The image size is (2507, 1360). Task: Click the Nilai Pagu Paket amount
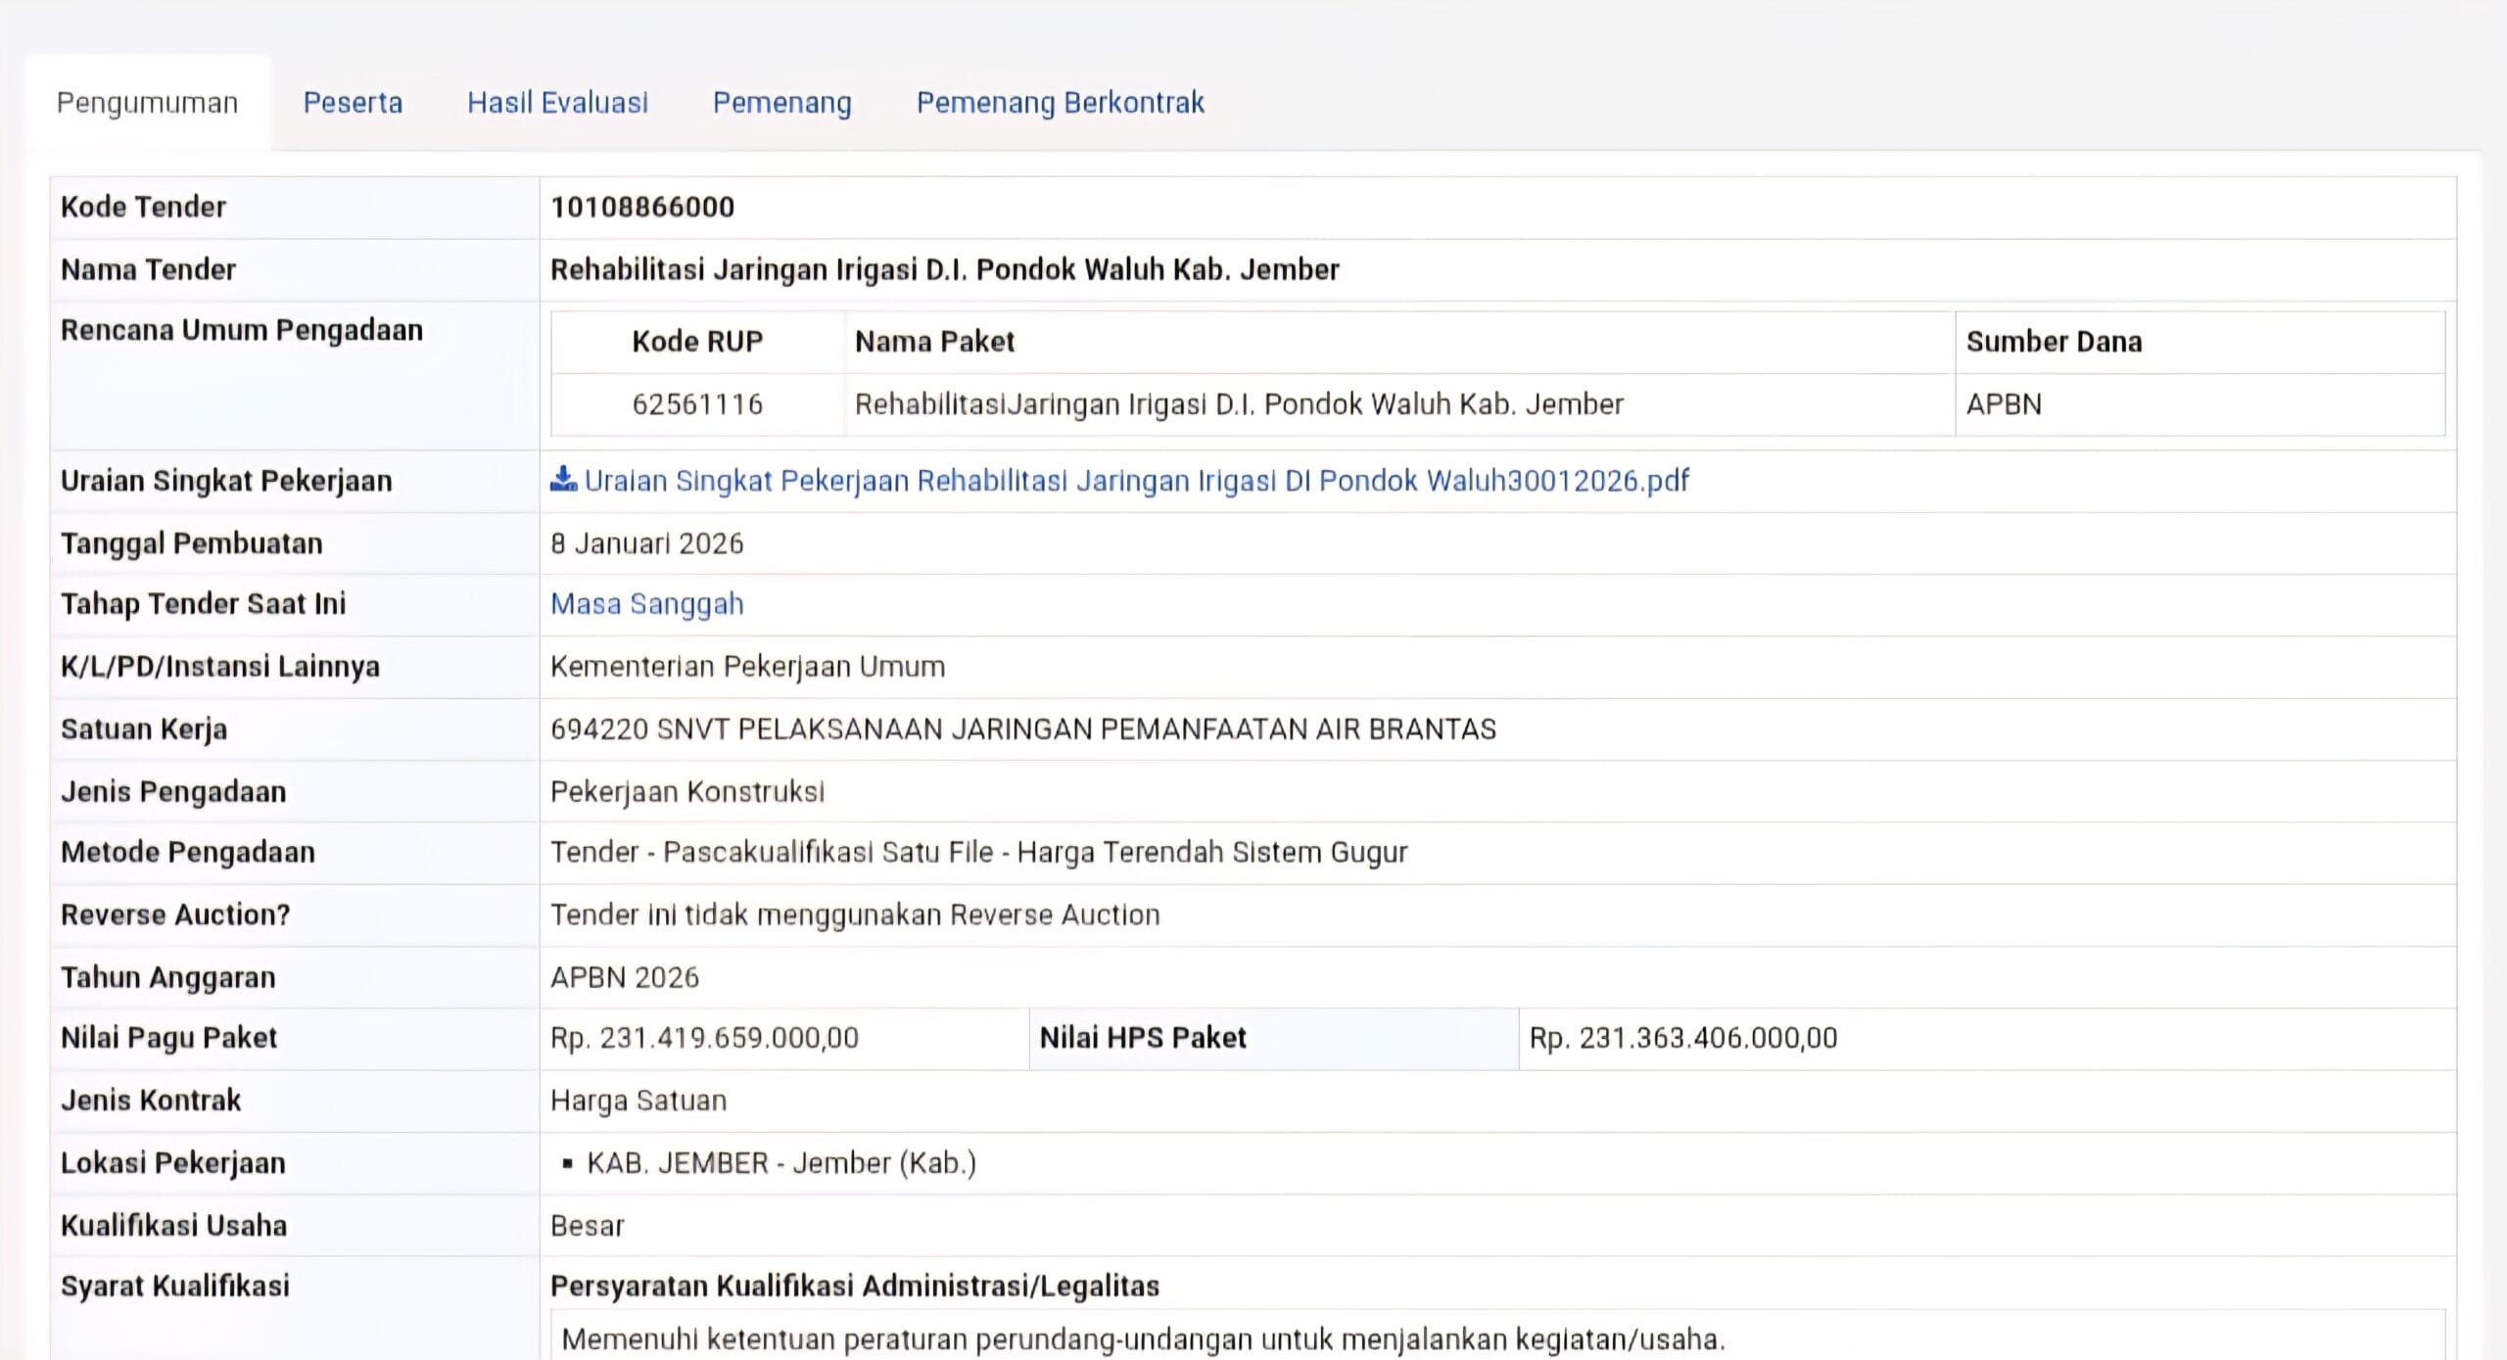[x=704, y=1038]
